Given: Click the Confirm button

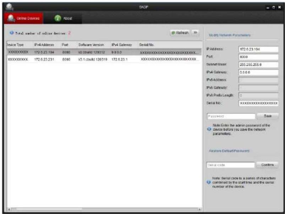Looking at the screenshot, I should coord(267,165).
